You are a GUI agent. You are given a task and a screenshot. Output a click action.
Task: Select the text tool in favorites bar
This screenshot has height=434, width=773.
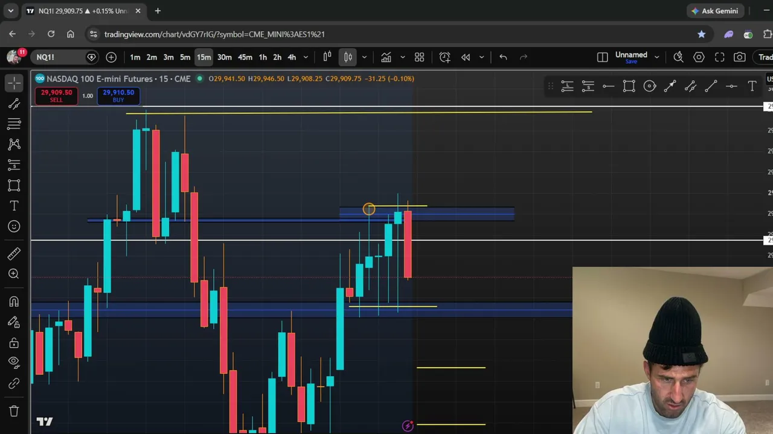pos(752,87)
